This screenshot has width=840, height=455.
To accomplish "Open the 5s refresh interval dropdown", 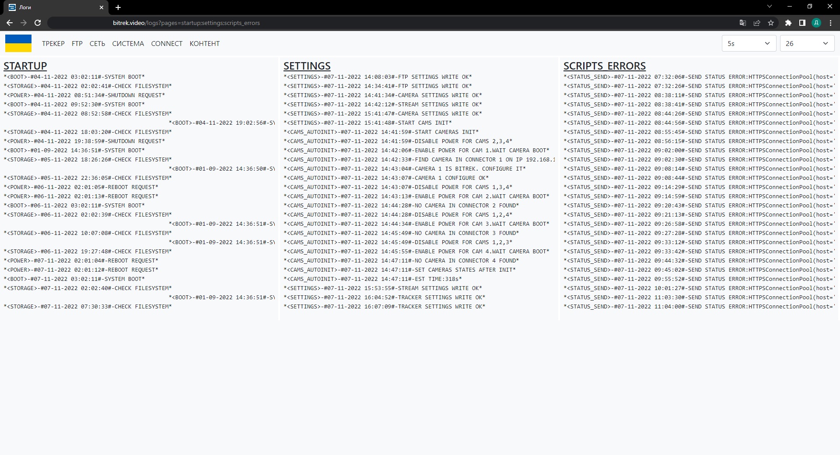I will [749, 43].
